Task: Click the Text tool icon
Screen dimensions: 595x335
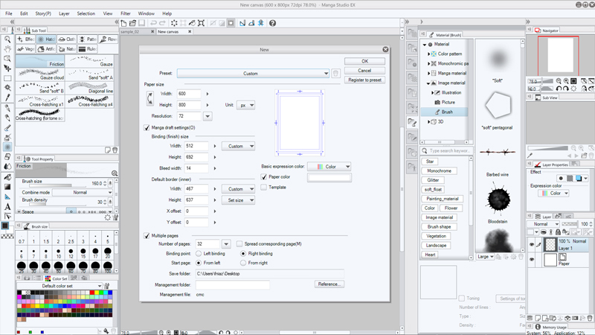Action: (7, 206)
